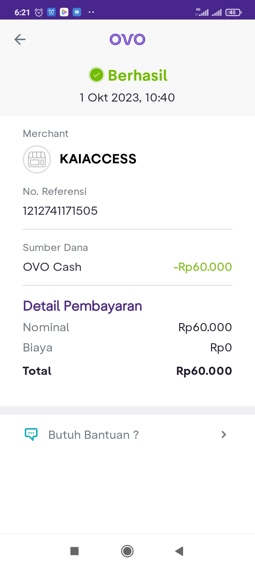Tap the chat help bubble icon
Viewport: 255px width, 568px height.
point(31,434)
